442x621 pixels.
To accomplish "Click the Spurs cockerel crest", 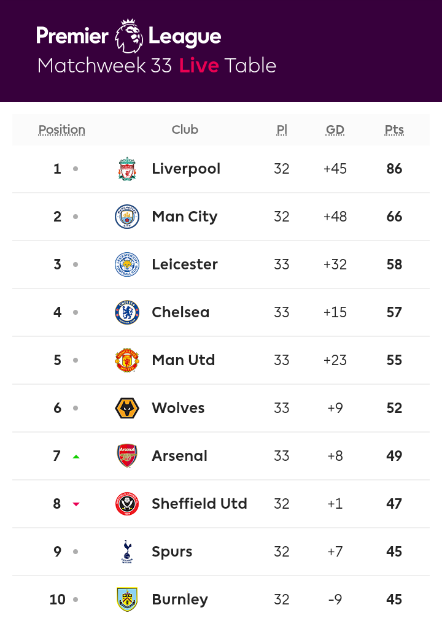I will pos(127,552).
